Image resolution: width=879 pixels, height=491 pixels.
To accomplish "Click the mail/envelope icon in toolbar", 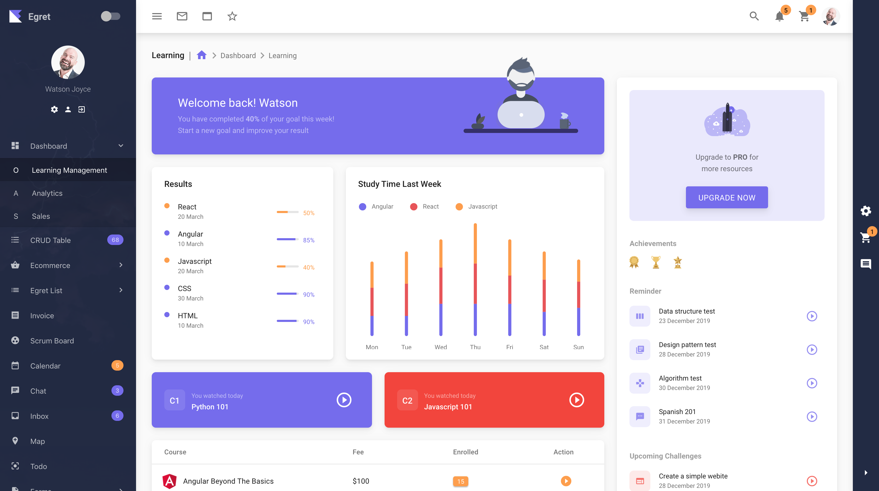I will point(182,16).
